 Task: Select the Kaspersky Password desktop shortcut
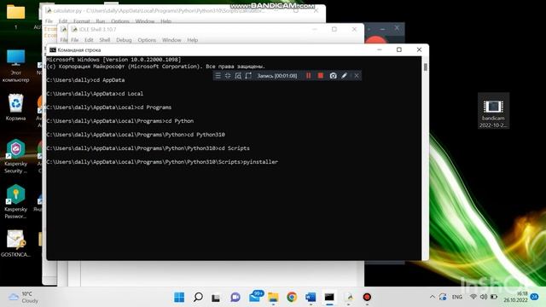[x=15, y=201]
